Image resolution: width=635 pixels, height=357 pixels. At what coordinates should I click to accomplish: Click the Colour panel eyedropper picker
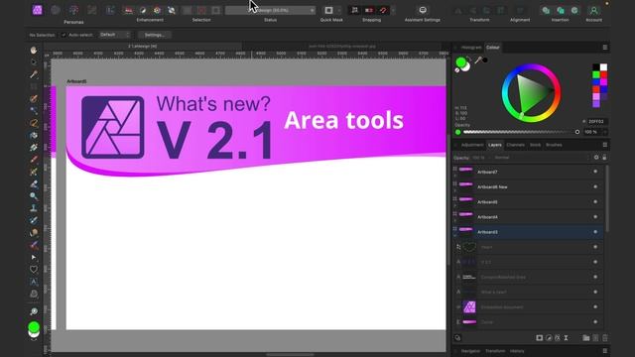click(478, 60)
